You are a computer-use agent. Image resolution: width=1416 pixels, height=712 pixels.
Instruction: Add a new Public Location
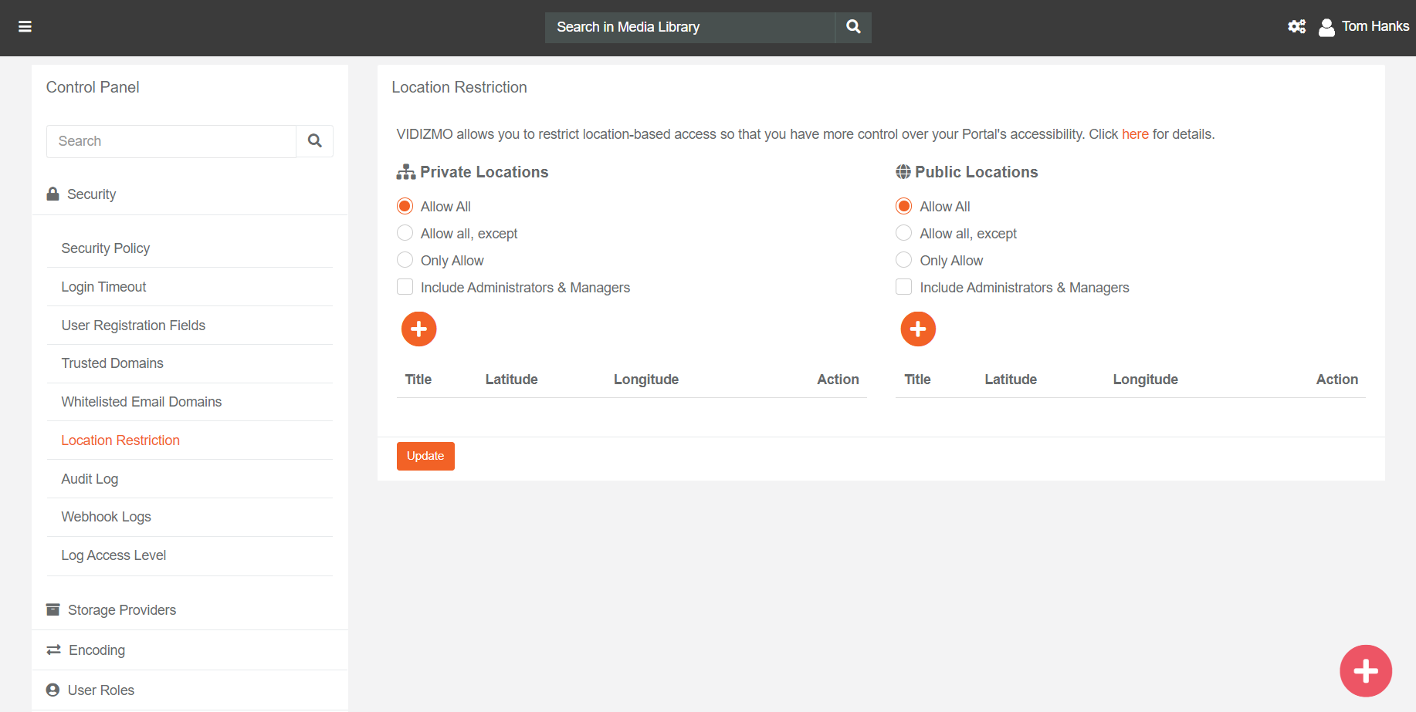(x=917, y=329)
